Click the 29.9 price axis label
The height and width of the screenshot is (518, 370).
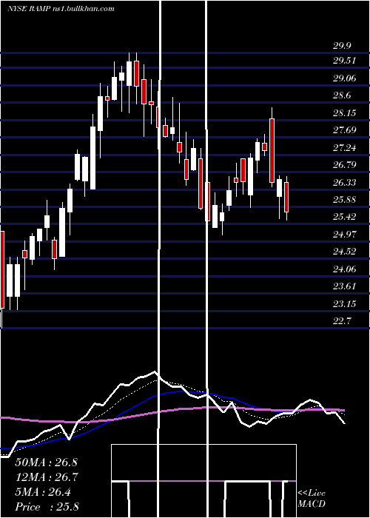(x=342, y=46)
